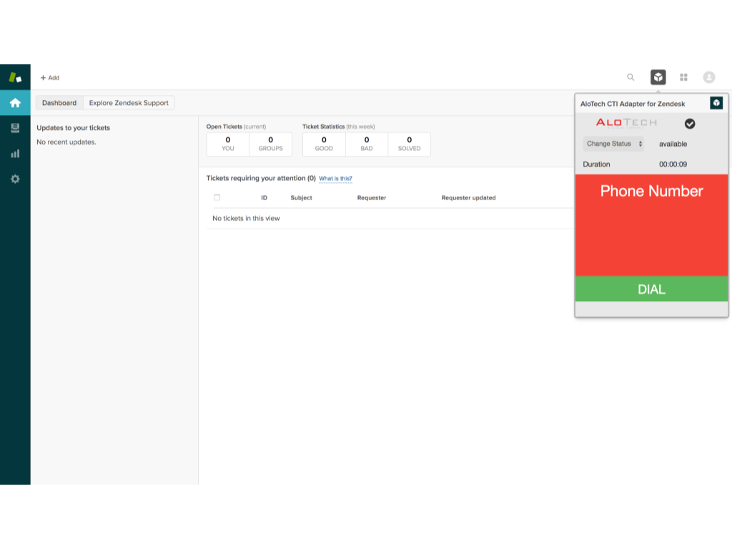This screenshot has width=732, height=549.
Task: Expand the Change Status dropdown
Action: (x=613, y=144)
